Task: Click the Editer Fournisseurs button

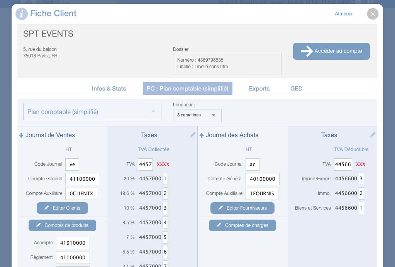Action: pos(242,208)
